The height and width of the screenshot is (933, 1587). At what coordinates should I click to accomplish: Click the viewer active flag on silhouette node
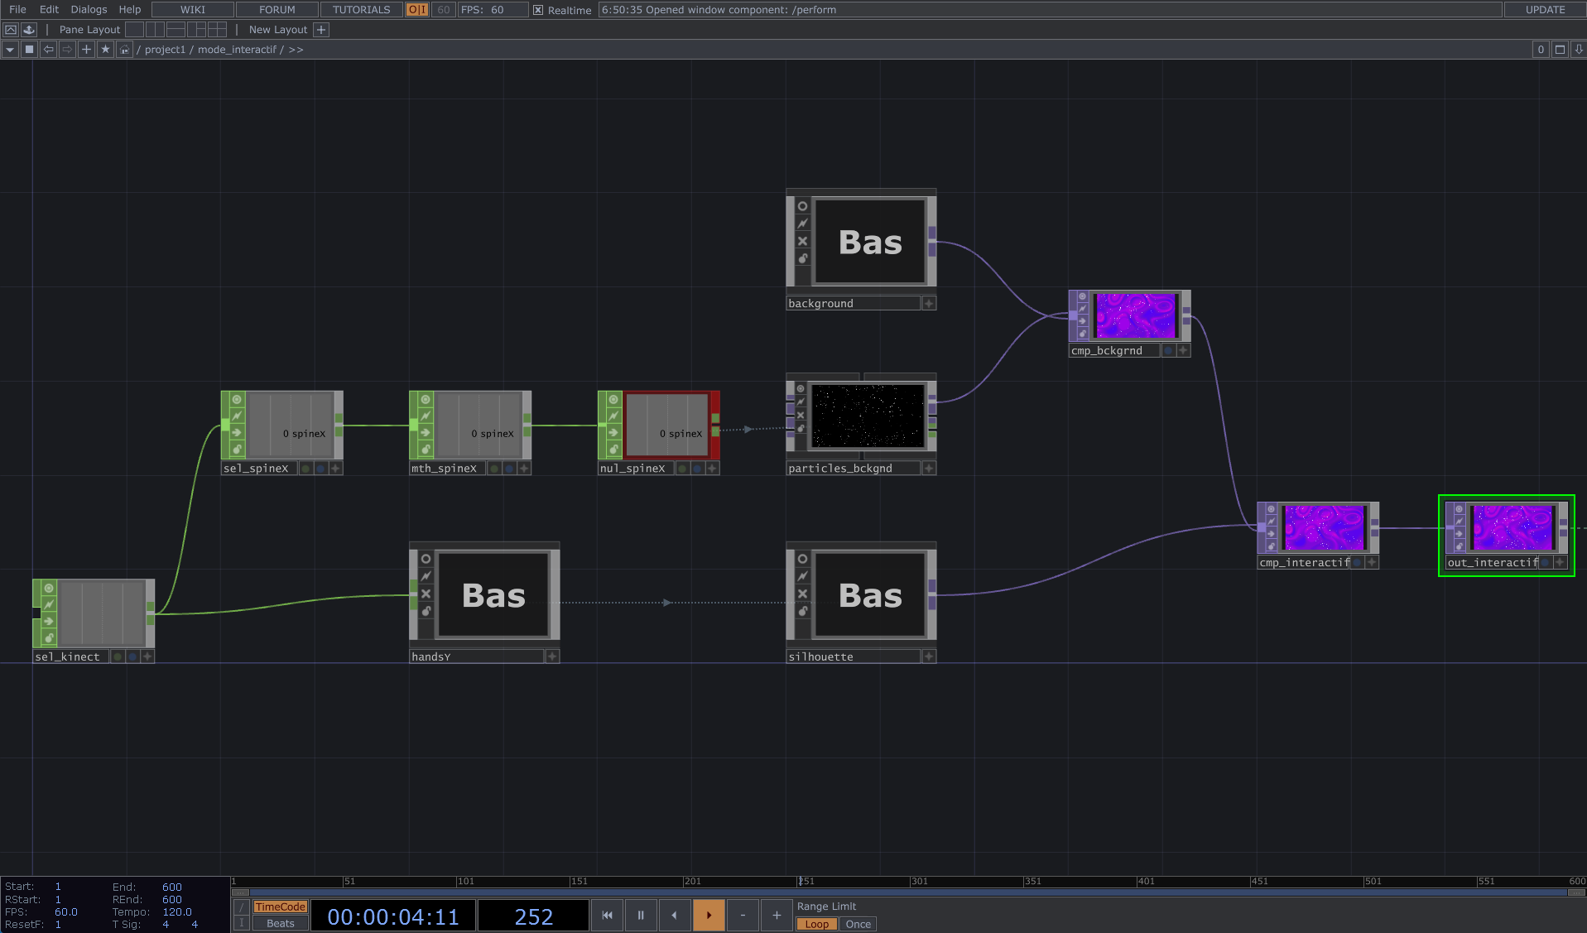click(802, 559)
